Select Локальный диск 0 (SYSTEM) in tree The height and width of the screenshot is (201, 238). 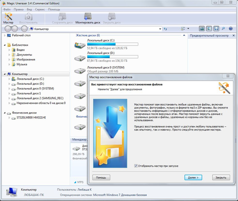point(35,88)
